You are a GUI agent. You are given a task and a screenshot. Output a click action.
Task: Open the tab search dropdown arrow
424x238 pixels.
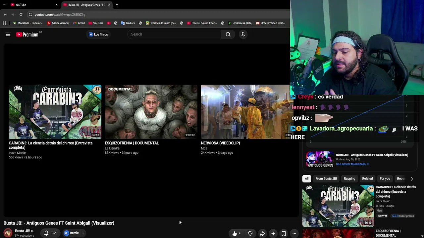(x=4, y=5)
